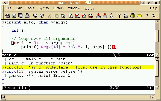Click the Cut scissors icon
This screenshot has height=101, width=161.
pos(49,16)
